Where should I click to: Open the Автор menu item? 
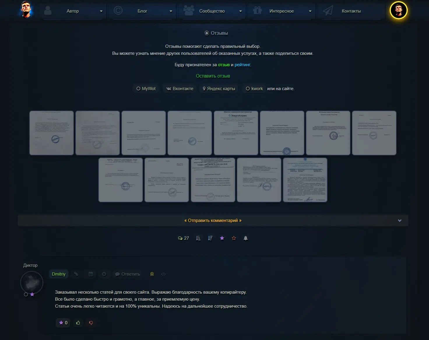coord(73,11)
